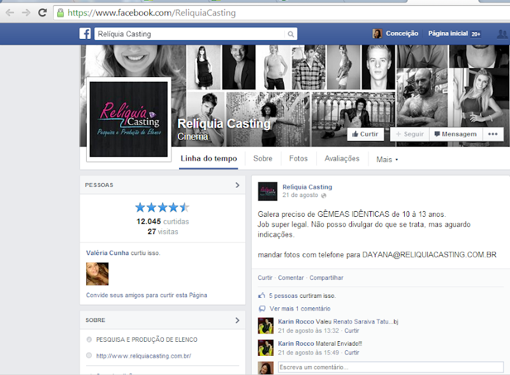510x375 pixels.
Task: Click Karin Rocco on Material Enviado comment
Action: (x=296, y=343)
